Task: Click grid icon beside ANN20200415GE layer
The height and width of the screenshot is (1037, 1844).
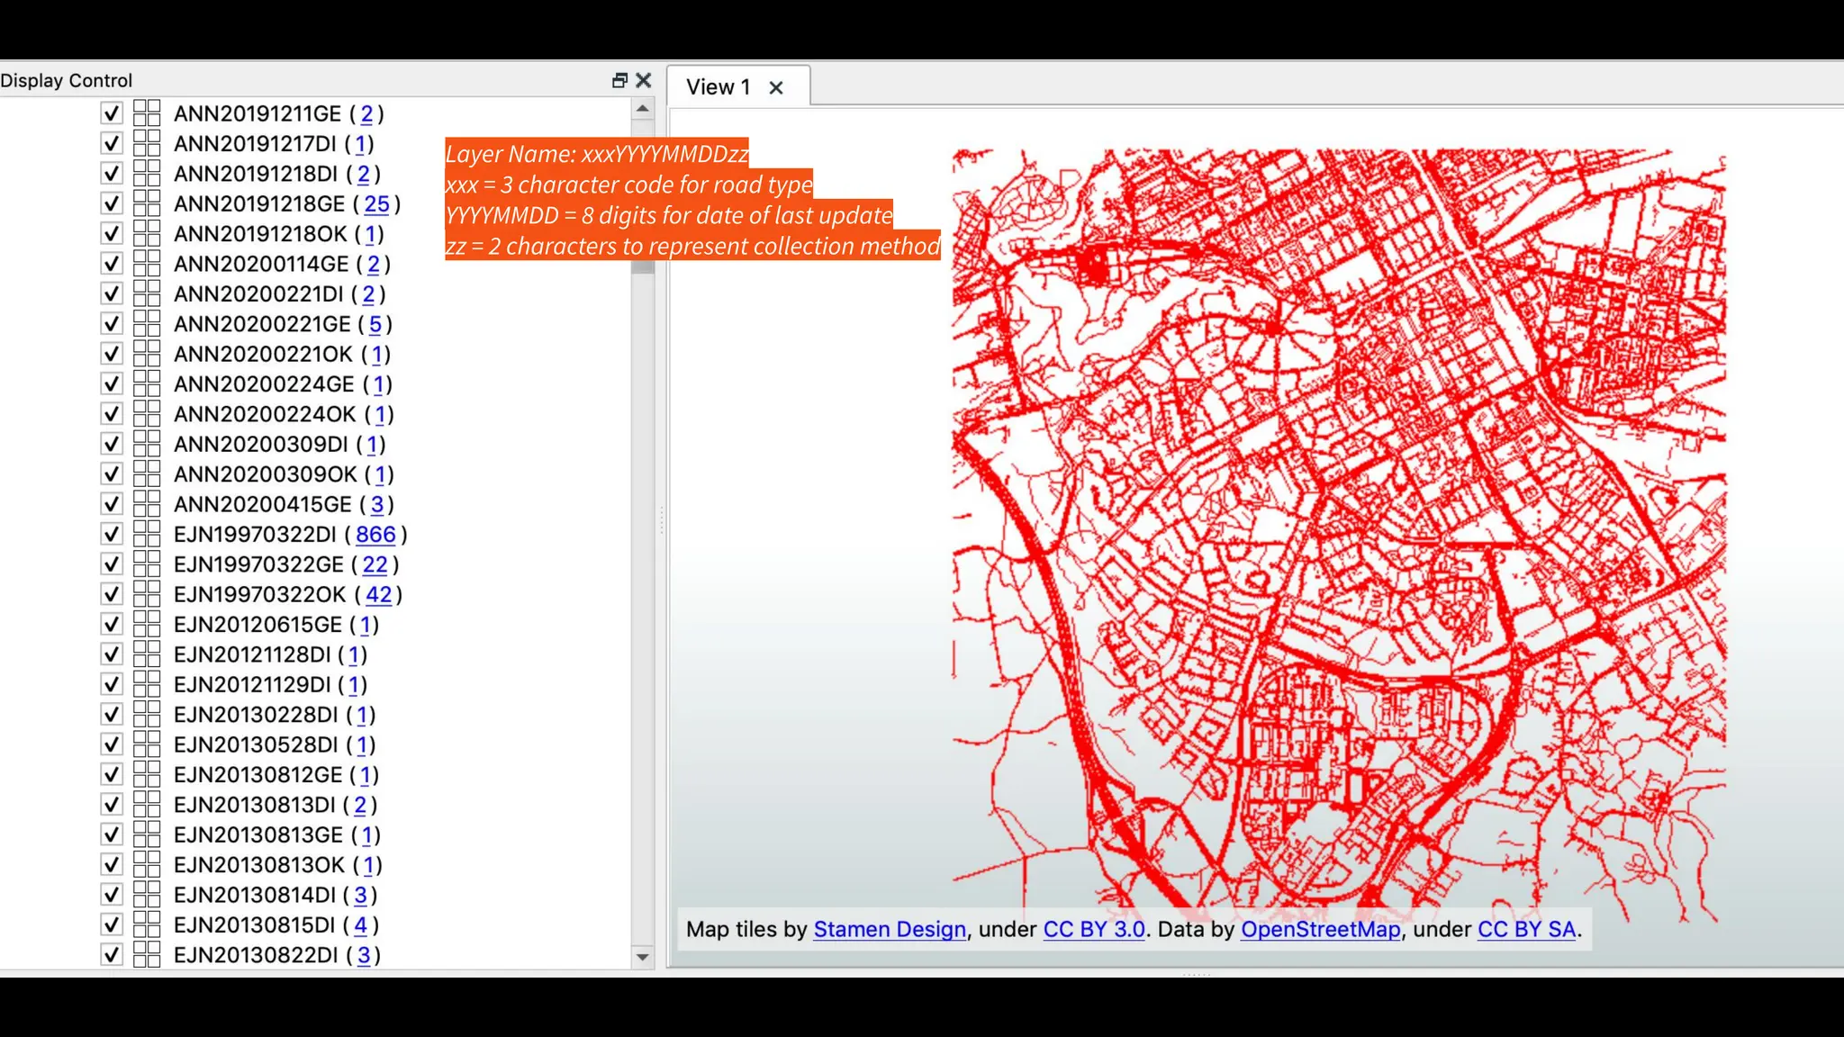Action: tap(147, 504)
